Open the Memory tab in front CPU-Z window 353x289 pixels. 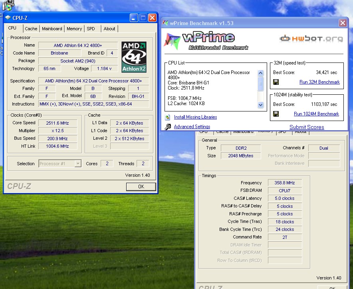click(x=74, y=29)
